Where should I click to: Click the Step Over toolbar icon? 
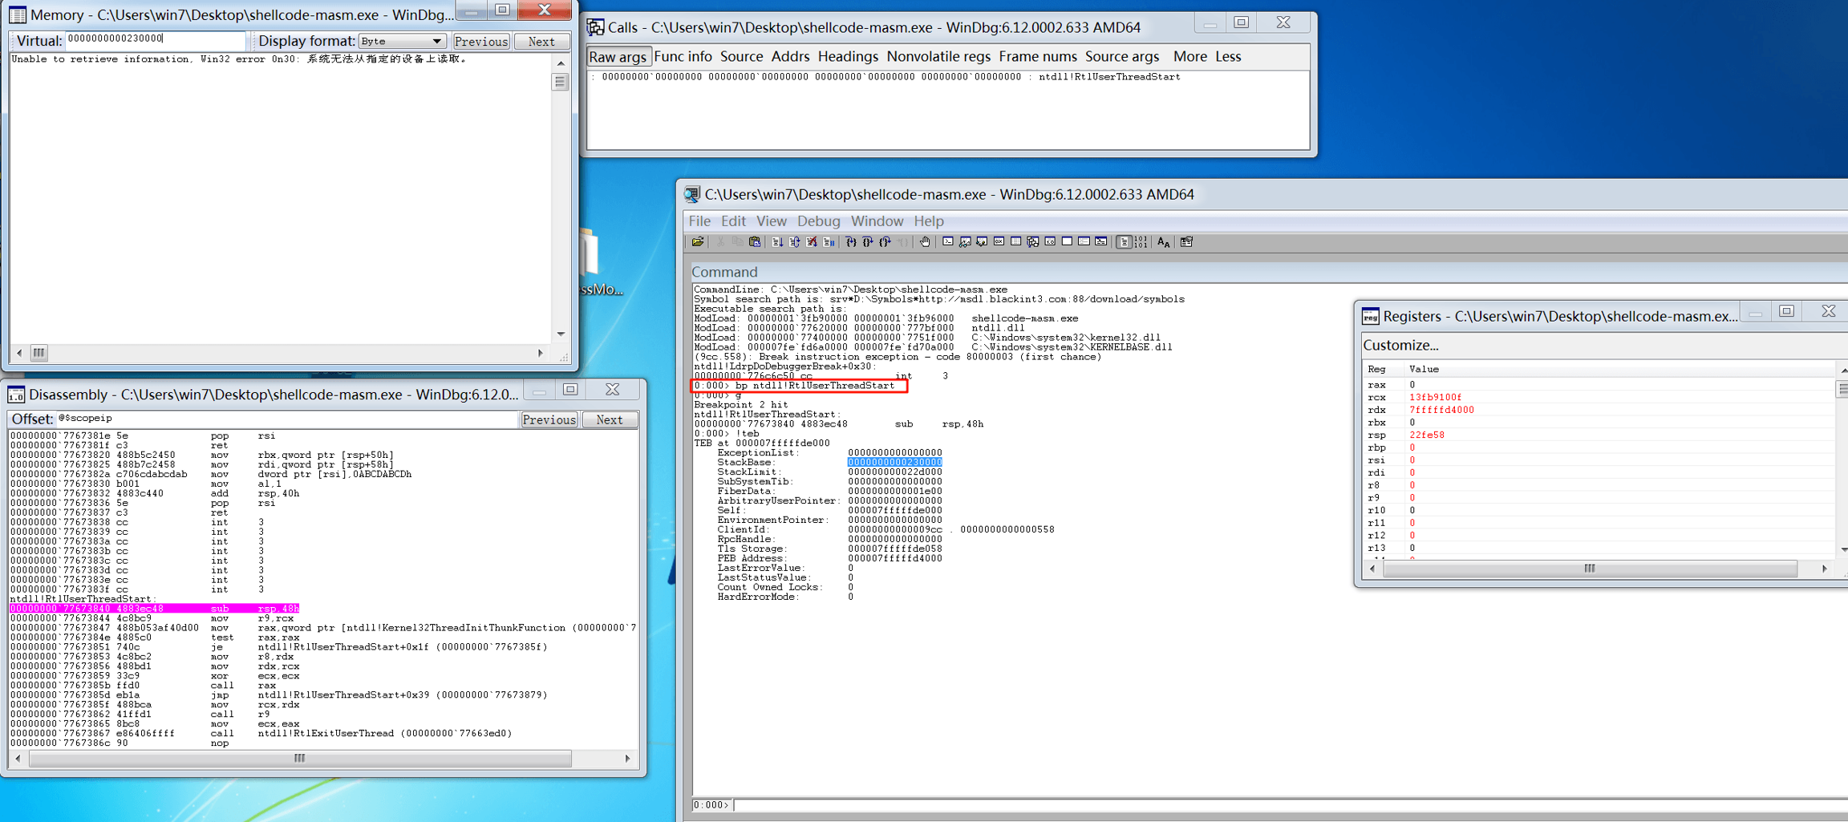click(868, 242)
